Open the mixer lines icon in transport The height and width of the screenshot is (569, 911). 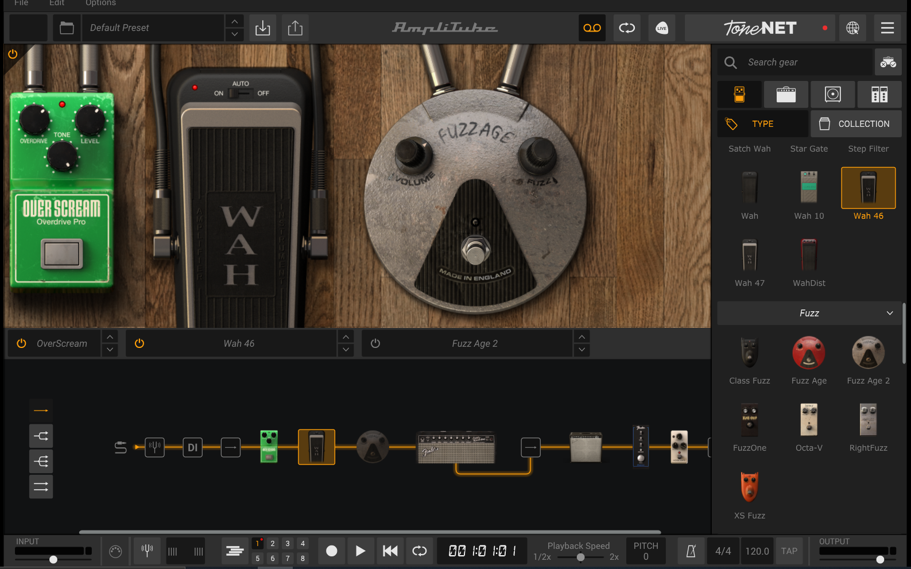click(235, 551)
